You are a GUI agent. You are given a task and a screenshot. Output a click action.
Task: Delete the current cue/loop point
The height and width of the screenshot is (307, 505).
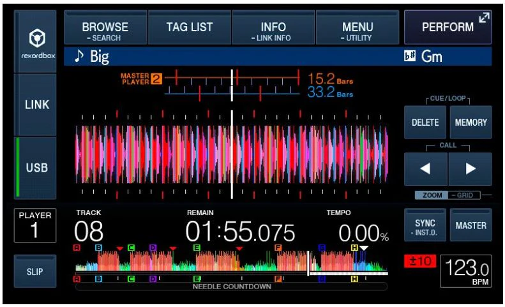425,123
